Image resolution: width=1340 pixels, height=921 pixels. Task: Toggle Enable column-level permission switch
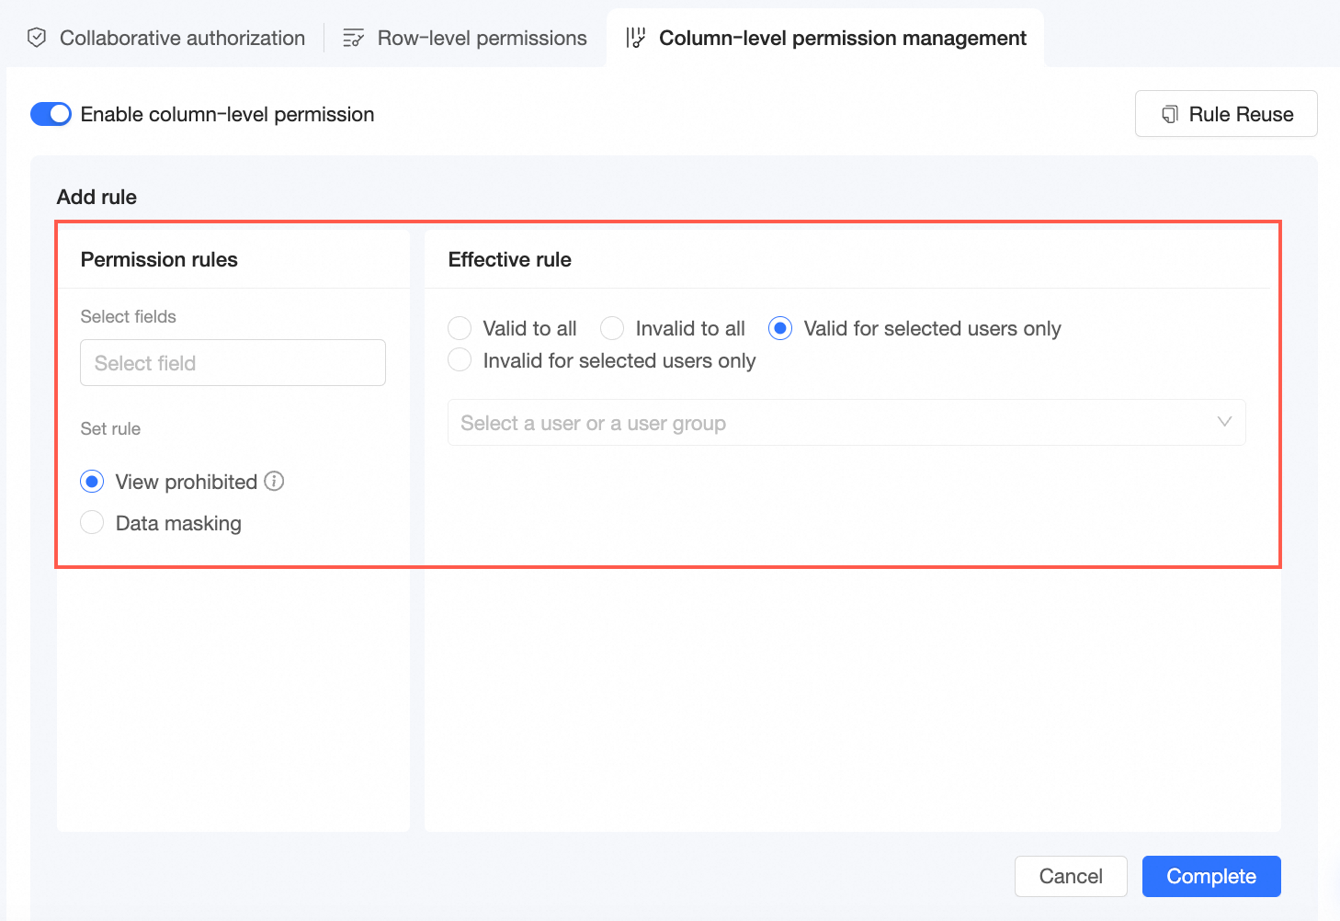pos(51,114)
